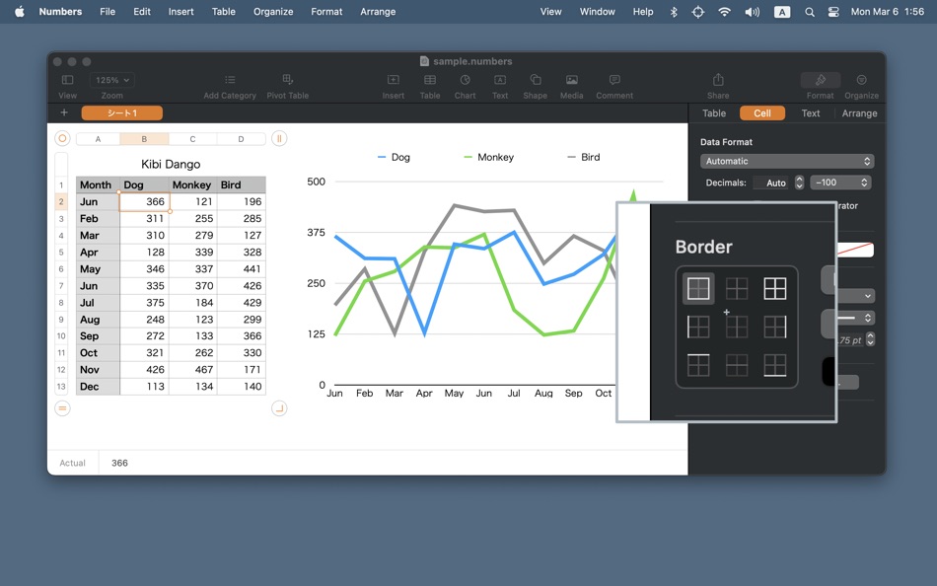The width and height of the screenshot is (937, 586).
Task: Open the Apple menu
Action: 20,12
